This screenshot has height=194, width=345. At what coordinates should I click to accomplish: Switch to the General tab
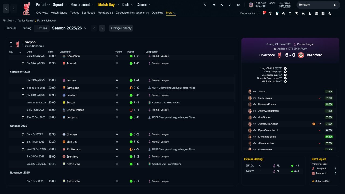11,28
